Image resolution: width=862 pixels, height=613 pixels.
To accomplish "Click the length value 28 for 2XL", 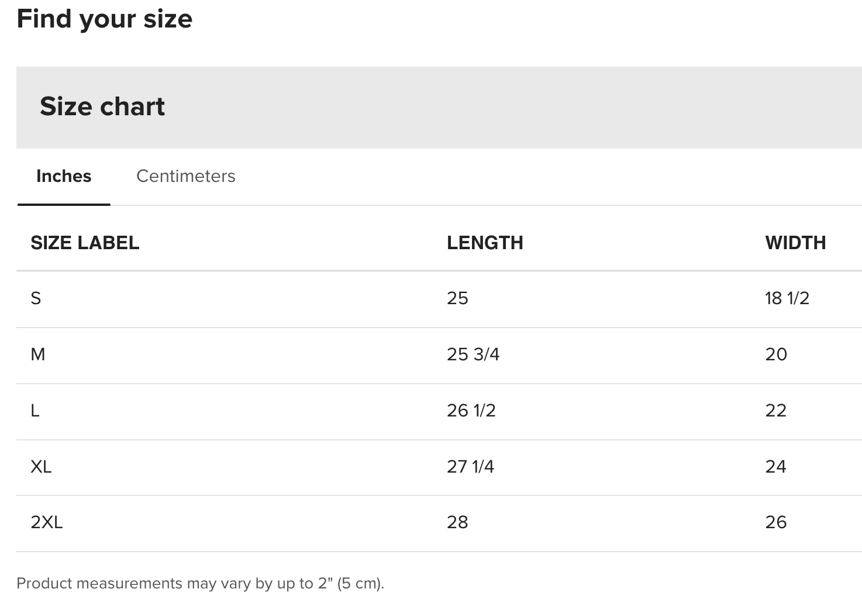I will pos(458,522).
